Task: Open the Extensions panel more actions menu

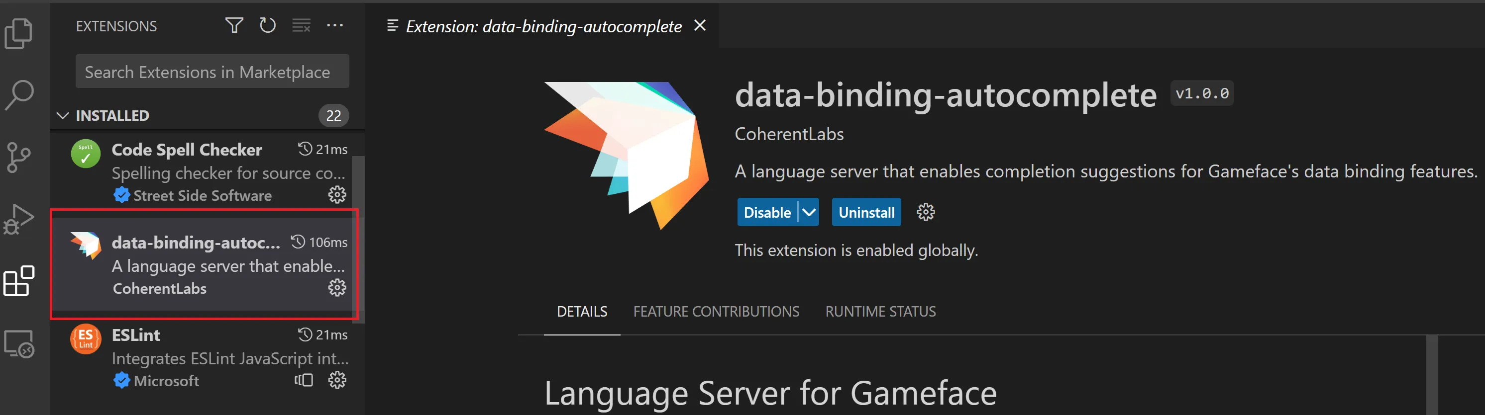Action: point(335,25)
